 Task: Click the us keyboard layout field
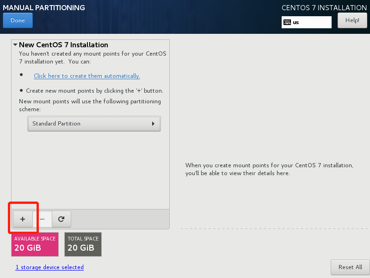pyautogui.click(x=307, y=22)
